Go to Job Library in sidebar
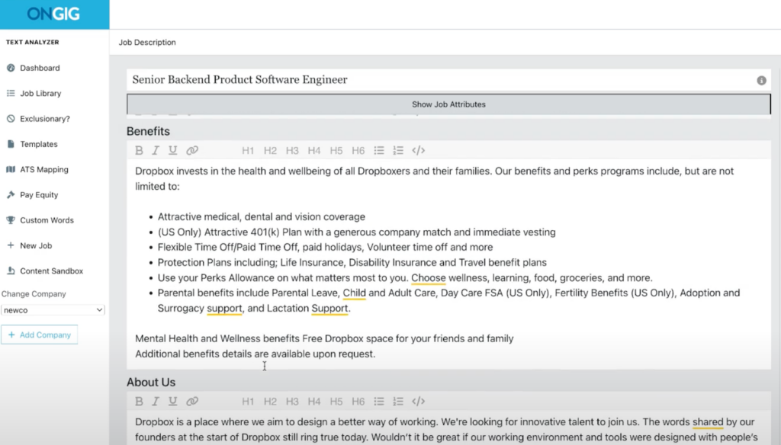The width and height of the screenshot is (781, 445). pos(40,93)
